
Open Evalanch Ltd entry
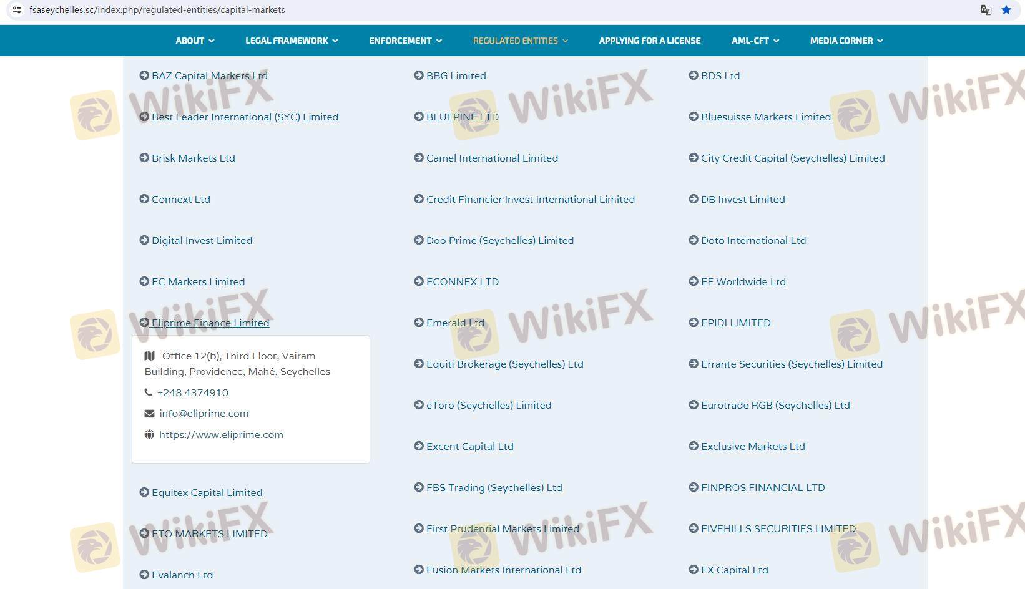click(182, 575)
